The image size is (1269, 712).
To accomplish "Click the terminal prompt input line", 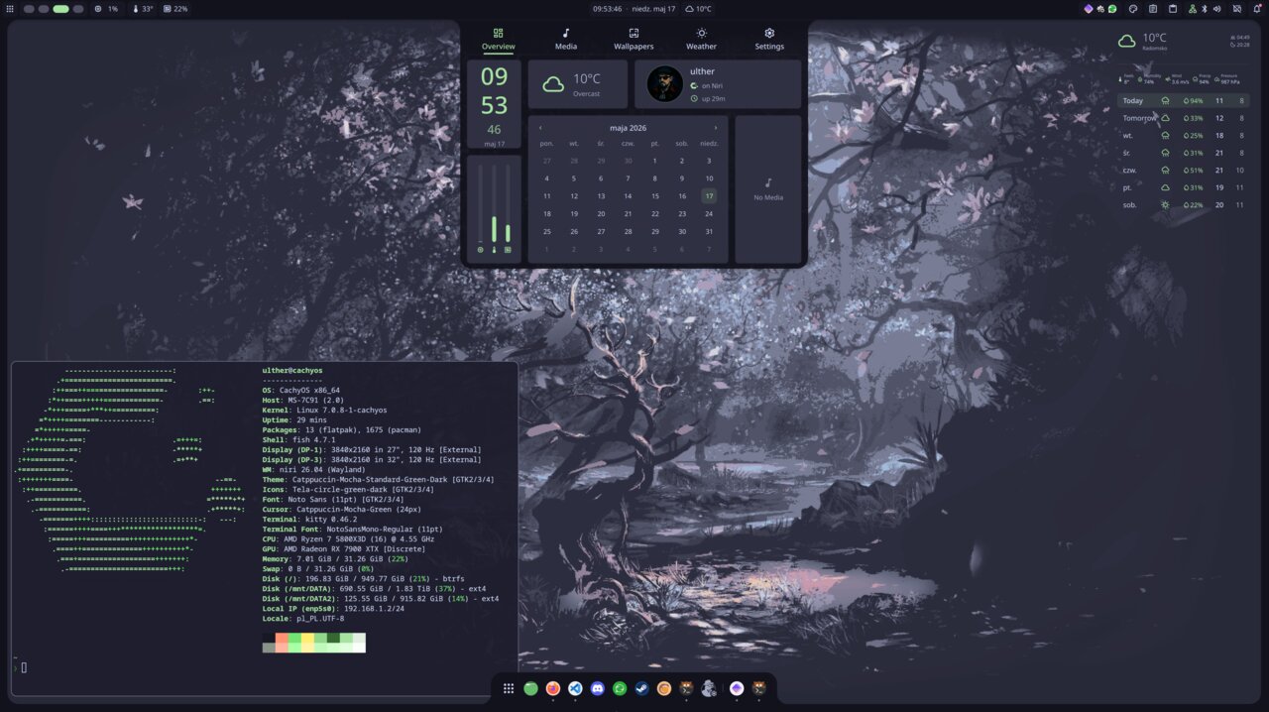I will click(264, 667).
